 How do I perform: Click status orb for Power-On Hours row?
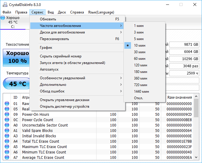(x=7, y=115)
